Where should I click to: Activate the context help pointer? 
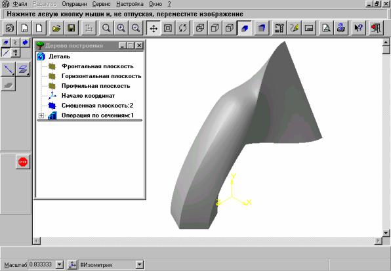(x=358, y=28)
